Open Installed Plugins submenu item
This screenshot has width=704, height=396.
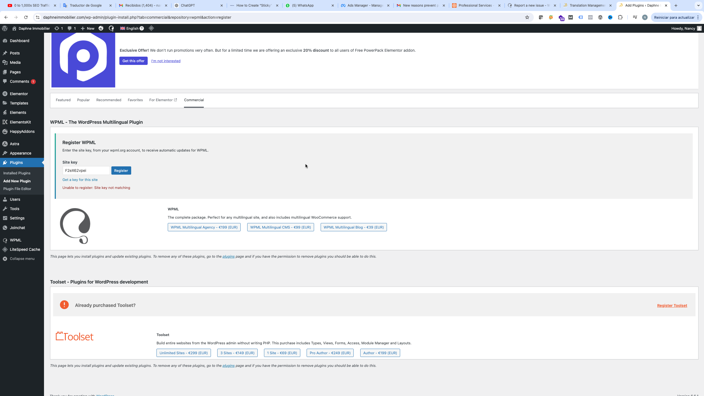click(x=17, y=173)
